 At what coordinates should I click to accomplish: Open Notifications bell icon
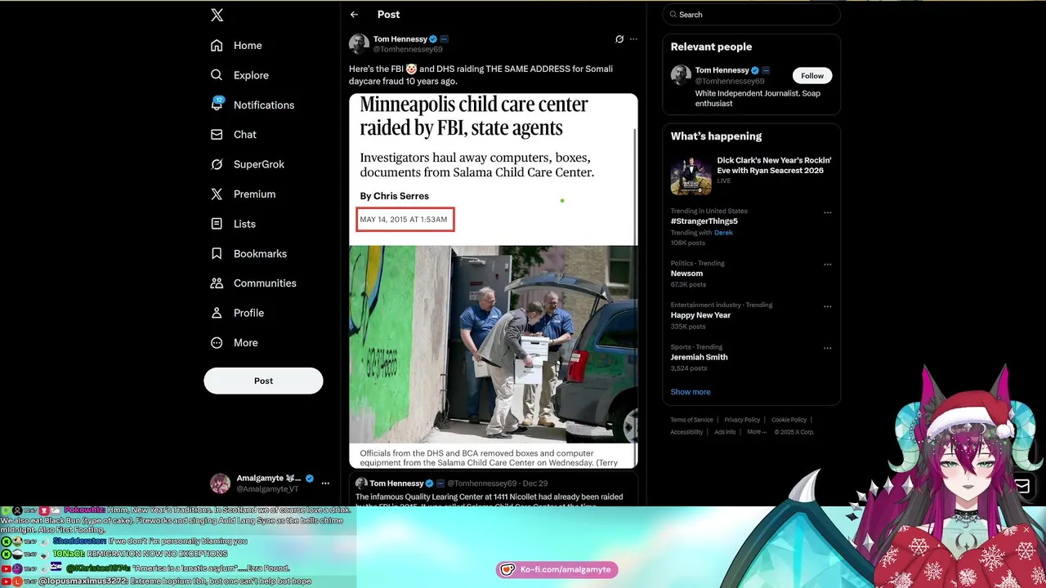217,104
